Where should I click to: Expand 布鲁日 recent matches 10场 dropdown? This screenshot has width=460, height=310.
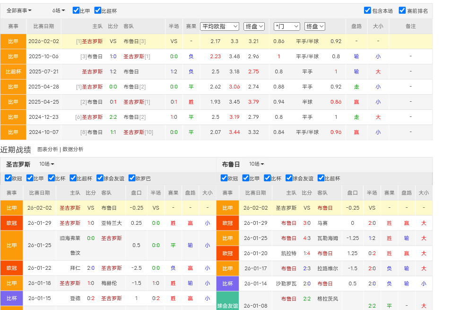[x=258, y=164]
